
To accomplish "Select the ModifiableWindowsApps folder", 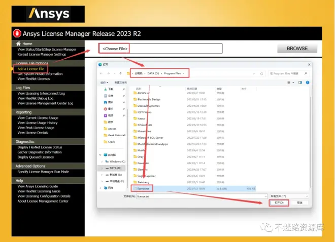I will pos(150,144).
